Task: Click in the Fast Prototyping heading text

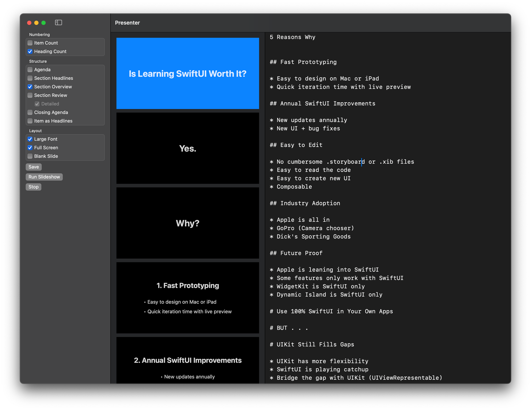Action: (308, 62)
